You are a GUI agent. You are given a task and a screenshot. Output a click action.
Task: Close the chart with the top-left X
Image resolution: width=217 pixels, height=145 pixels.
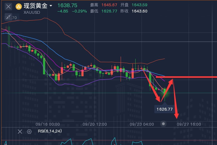tap(9, 6)
